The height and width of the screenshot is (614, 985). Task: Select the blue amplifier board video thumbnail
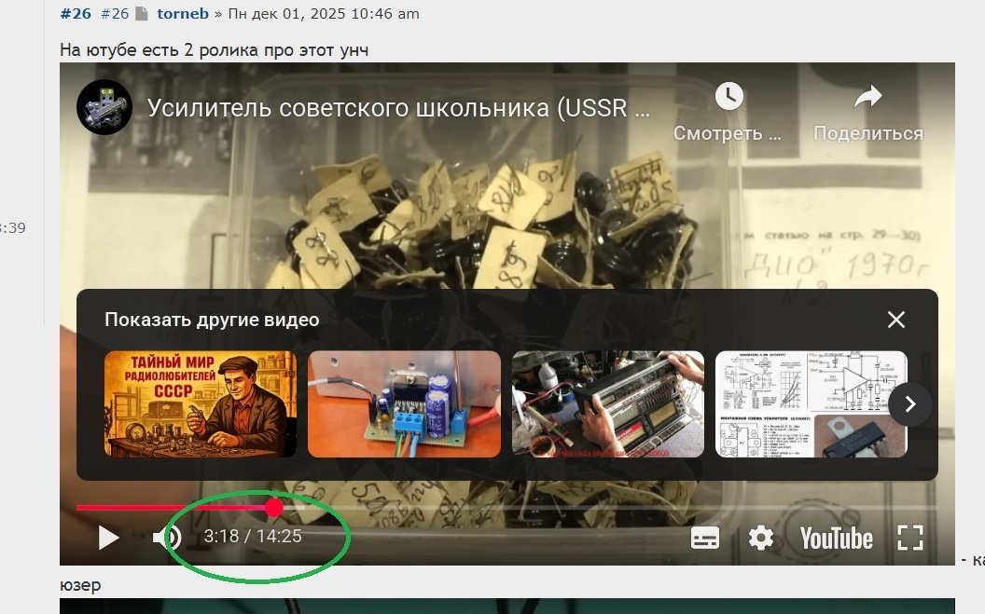coord(404,404)
